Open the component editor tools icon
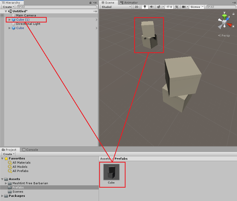Image resolution: width=237 pixels, height=201 pixels. point(177,7)
